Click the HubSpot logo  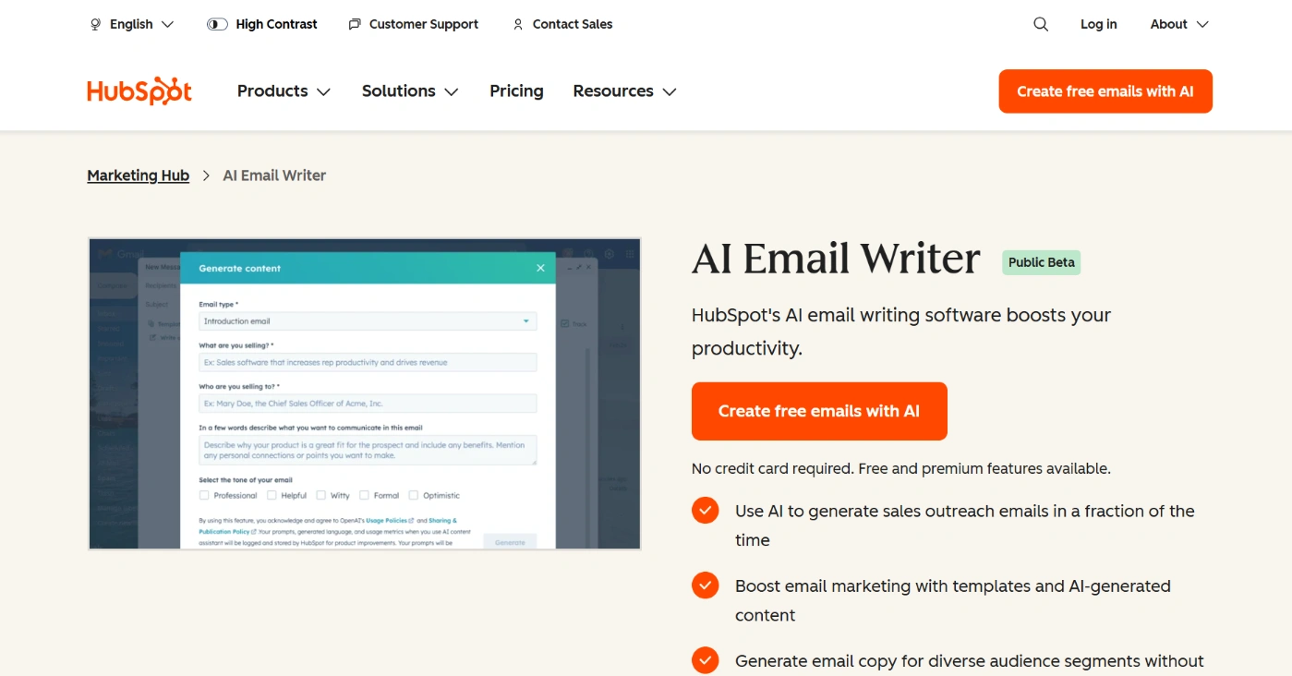pos(139,91)
